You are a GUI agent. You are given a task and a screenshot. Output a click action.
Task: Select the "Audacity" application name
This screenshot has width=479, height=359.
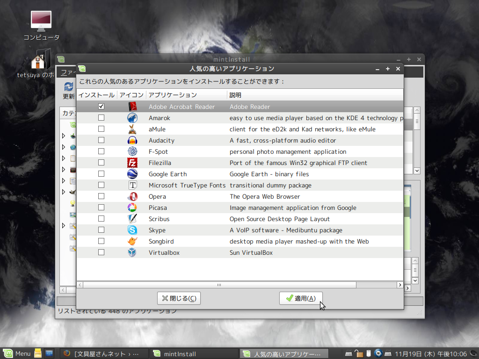coord(161,140)
